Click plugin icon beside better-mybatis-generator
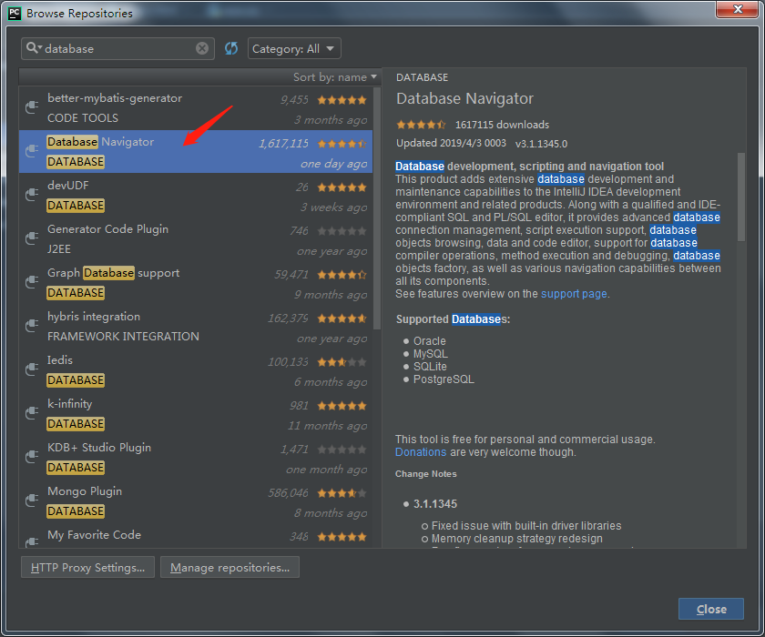Viewport: 765px width, 637px height. pyautogui.click(x=32, y=107)
